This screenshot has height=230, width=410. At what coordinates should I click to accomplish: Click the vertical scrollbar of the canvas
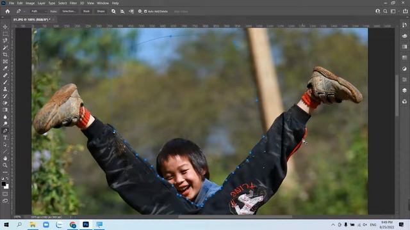click(x=397, y=95)
